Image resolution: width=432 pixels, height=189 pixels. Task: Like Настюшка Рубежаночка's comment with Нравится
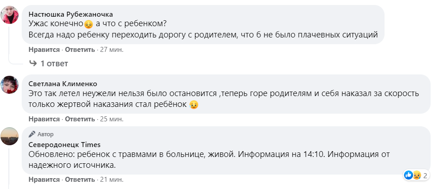tap(44, 49)
